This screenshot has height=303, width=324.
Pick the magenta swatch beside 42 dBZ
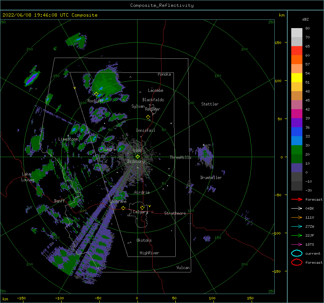[x=297, y=113]
